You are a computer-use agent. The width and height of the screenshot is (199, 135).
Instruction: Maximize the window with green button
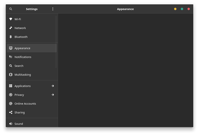coord(182,9)
